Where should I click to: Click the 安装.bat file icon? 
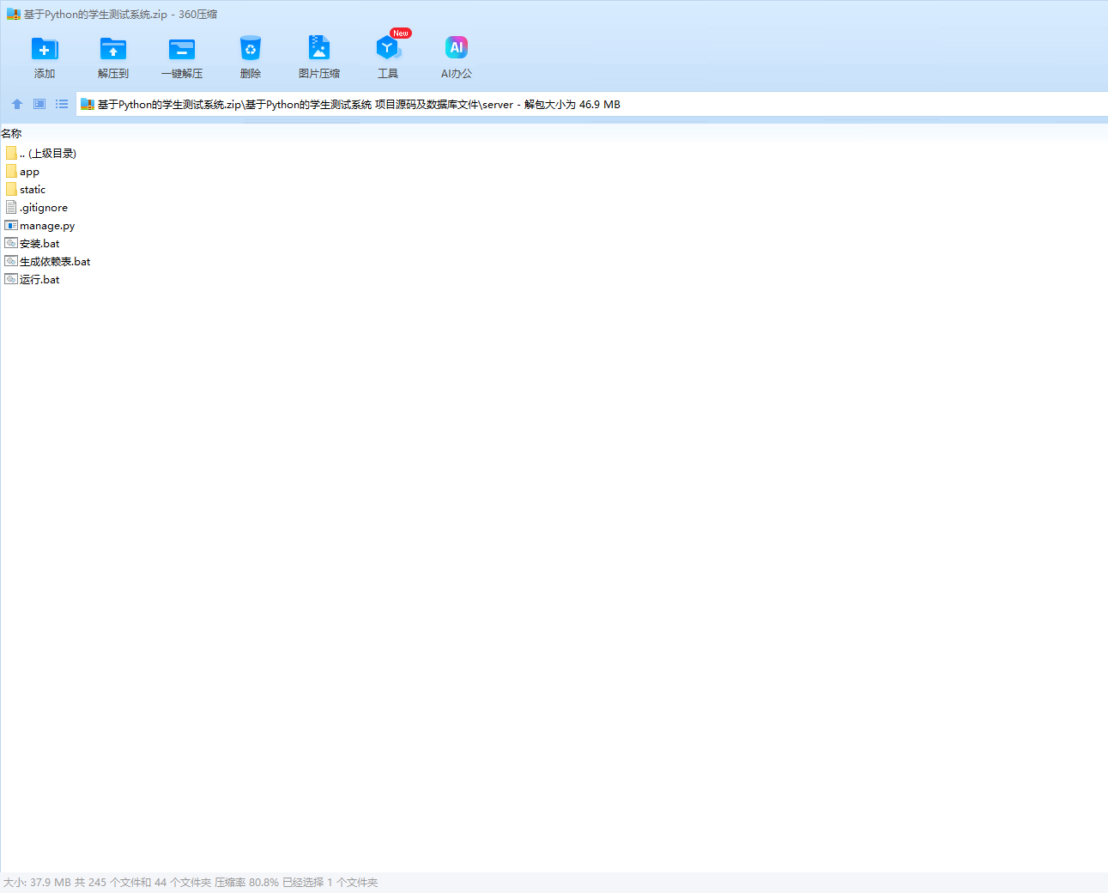[11, 243]
